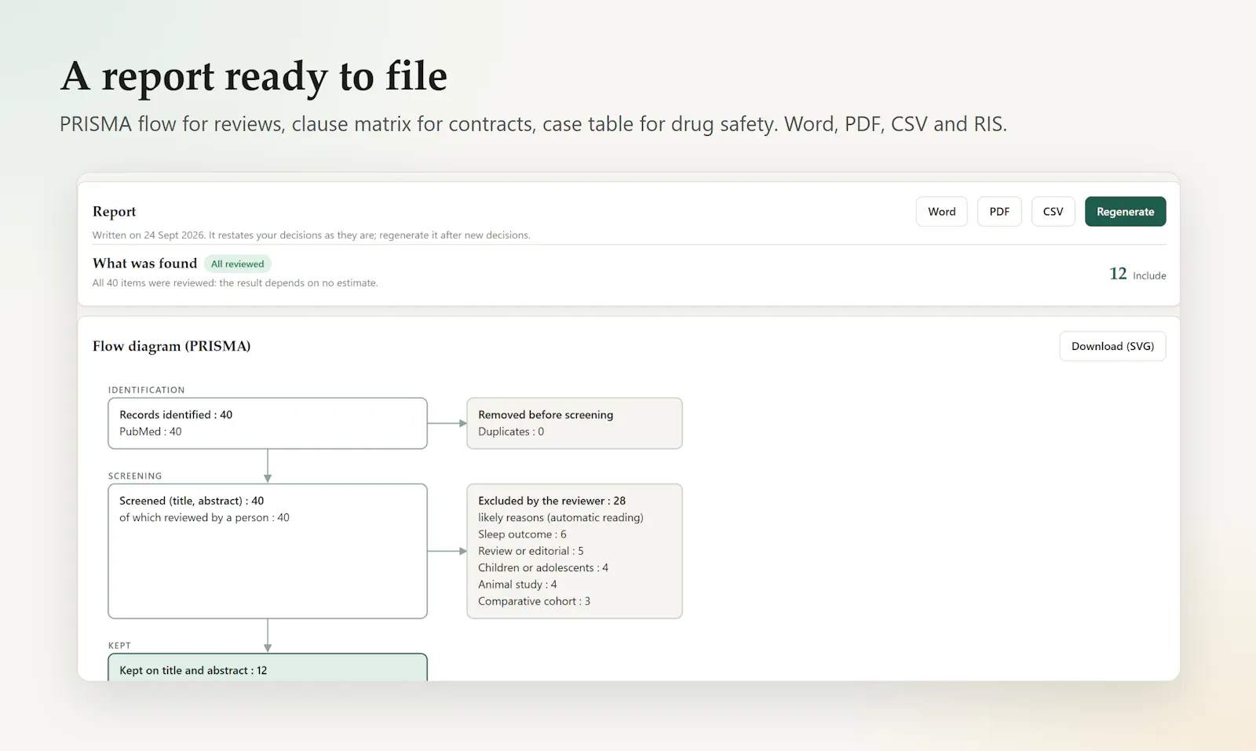Export the report as Word

(941, 212)
